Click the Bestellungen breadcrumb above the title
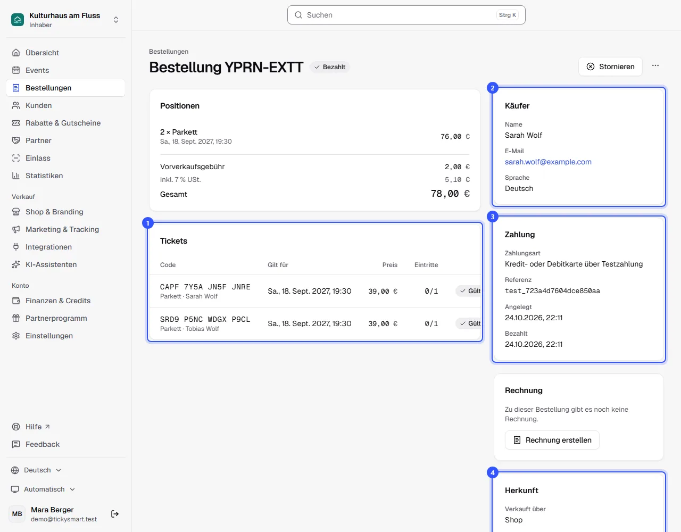Image resolution: width=681 pixels, height=532 pixels. click(x=169, y=52)
